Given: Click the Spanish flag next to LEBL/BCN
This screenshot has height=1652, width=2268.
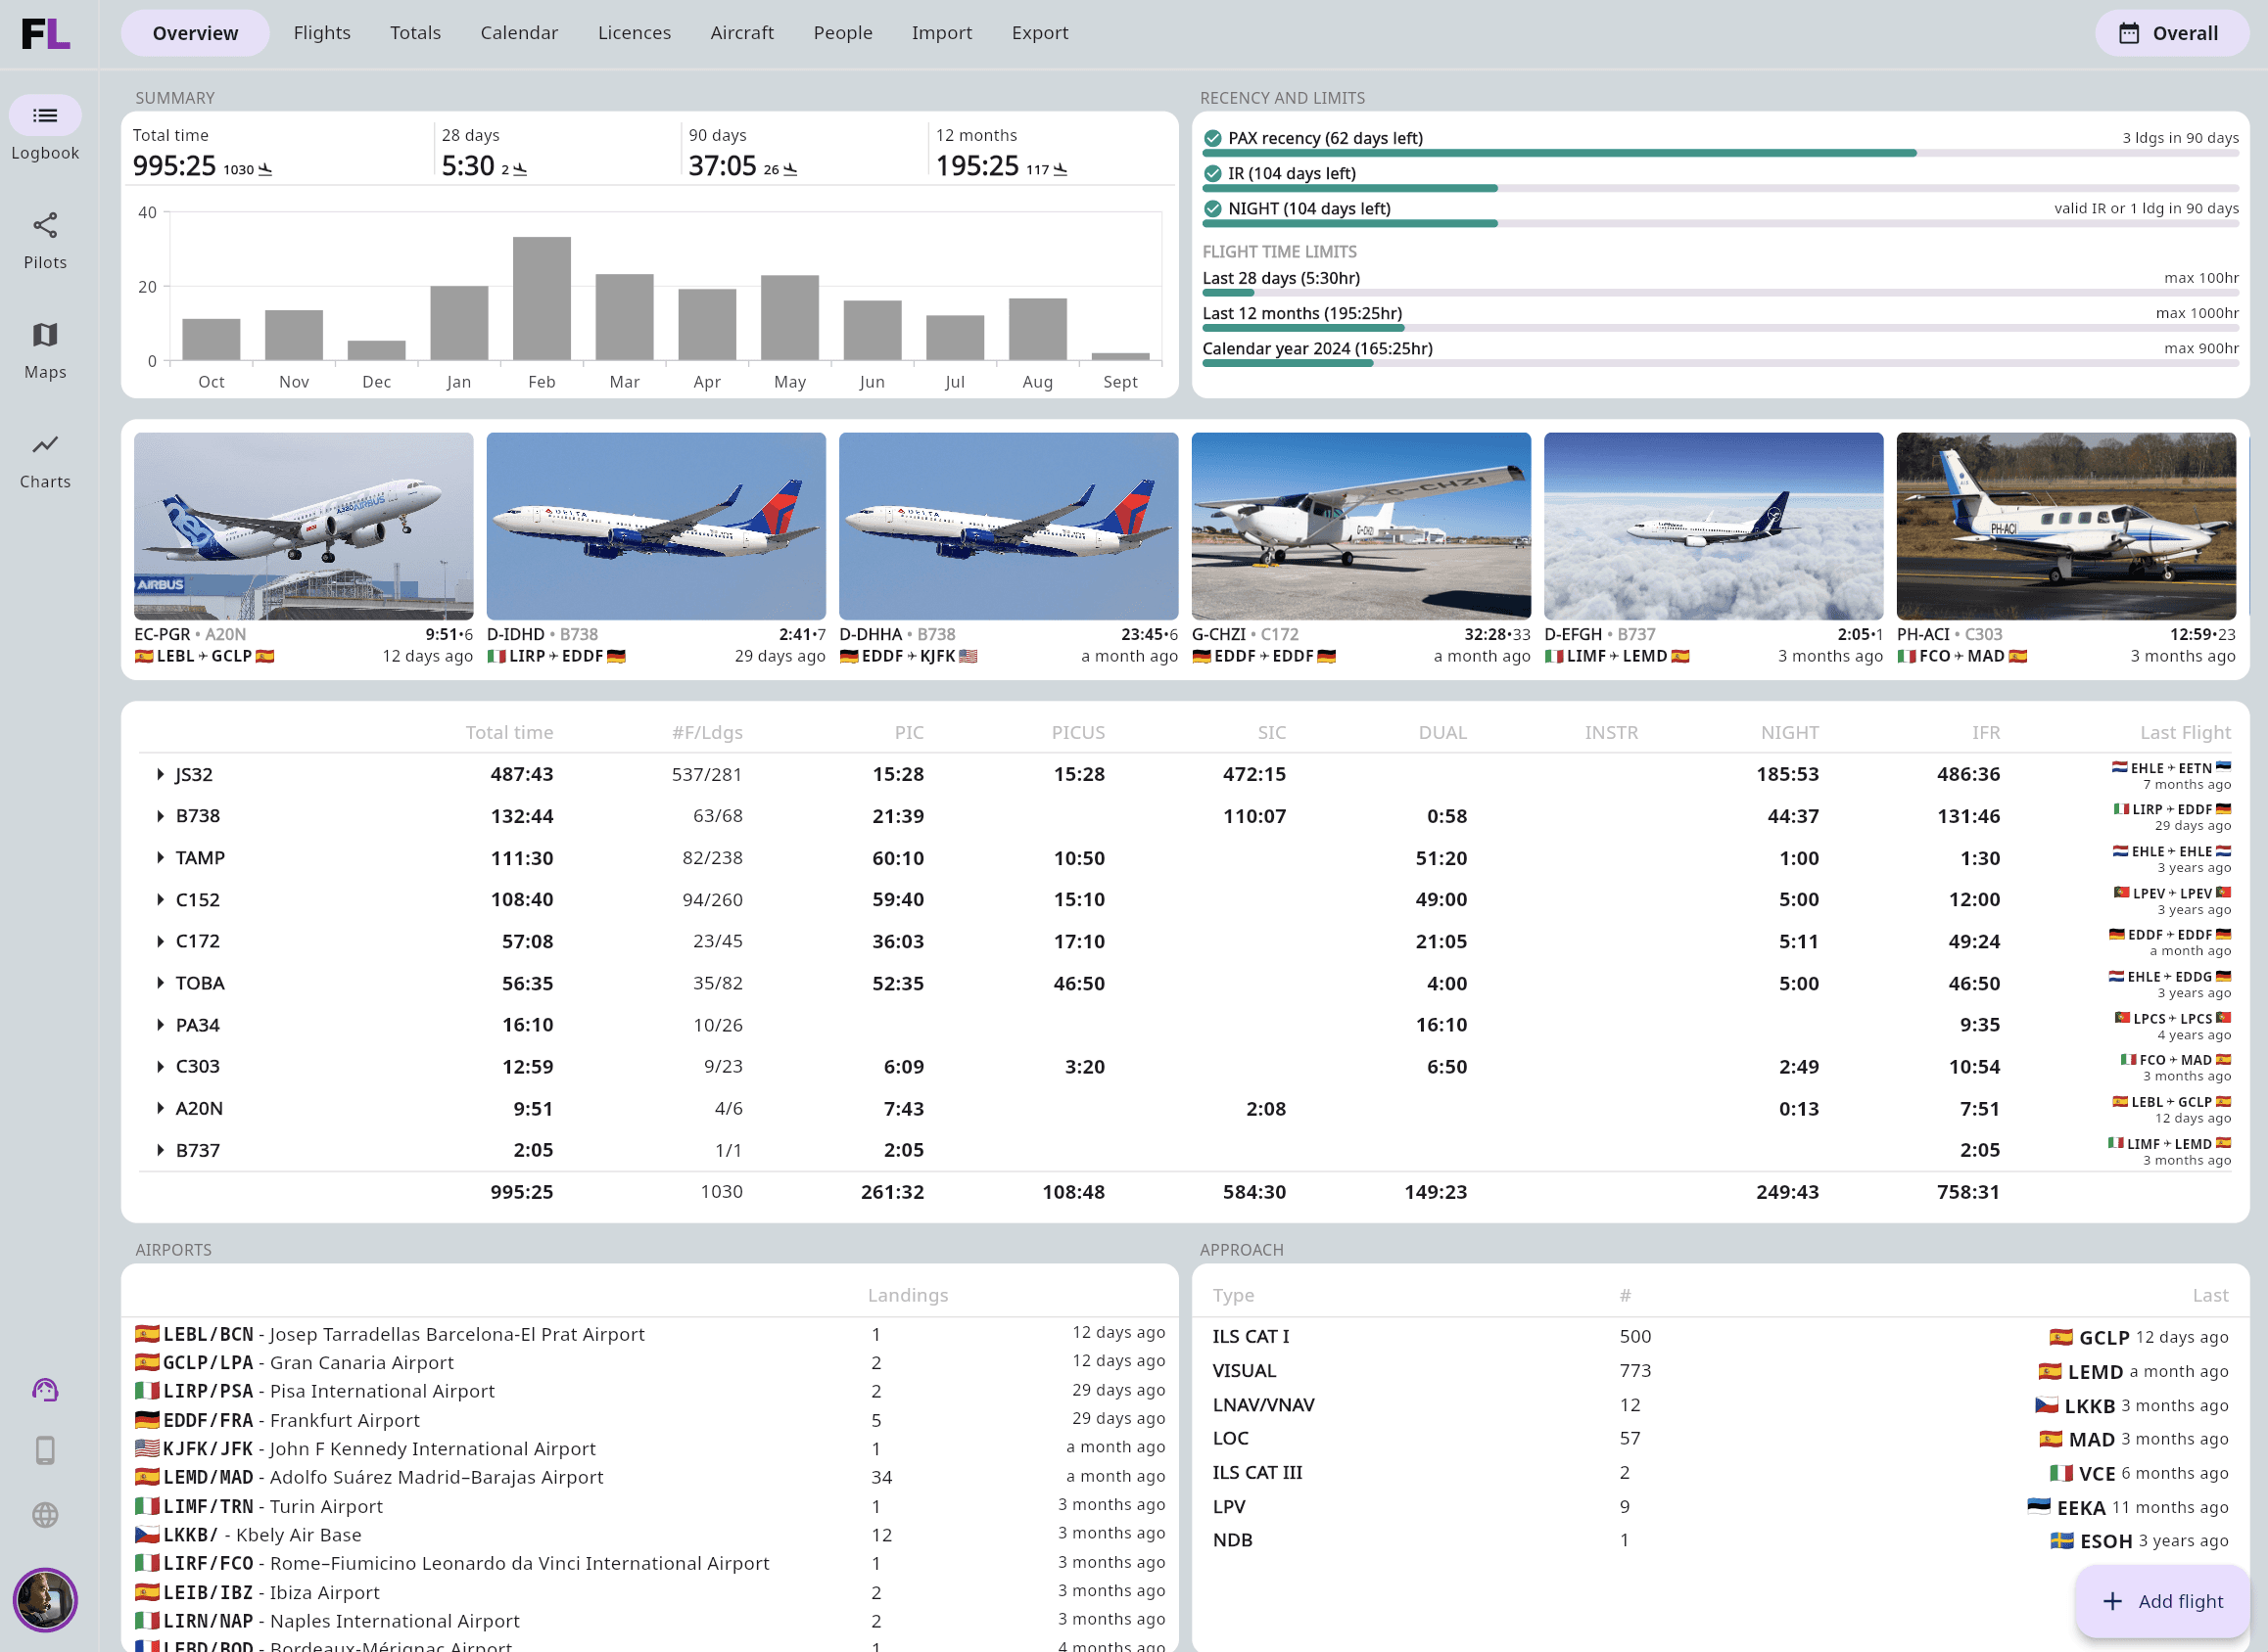Looking at the screenshot, I should (147, 1334).
